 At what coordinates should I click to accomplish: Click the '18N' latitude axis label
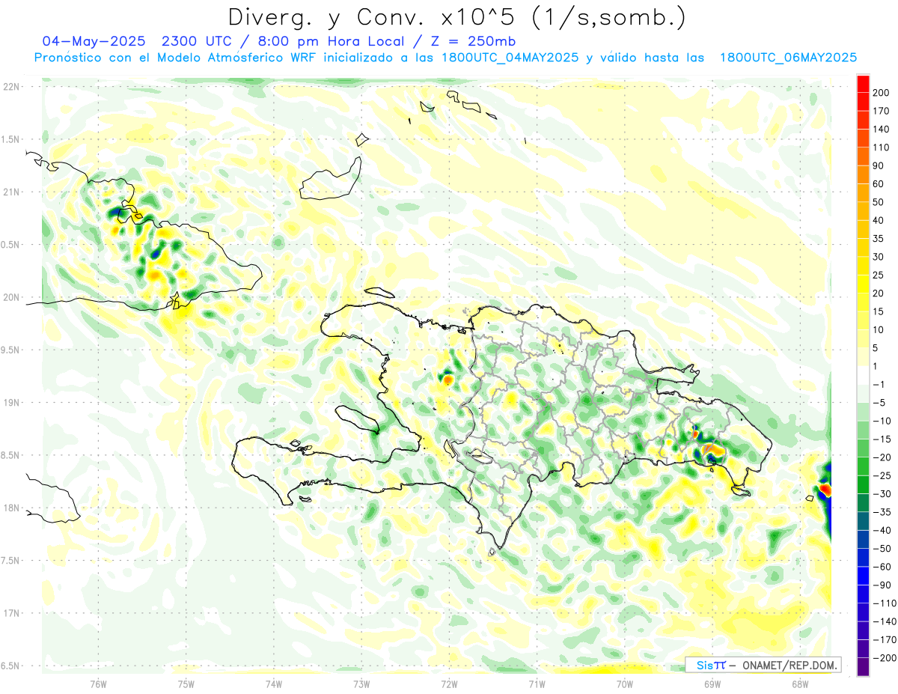click(x=10, y=508)
